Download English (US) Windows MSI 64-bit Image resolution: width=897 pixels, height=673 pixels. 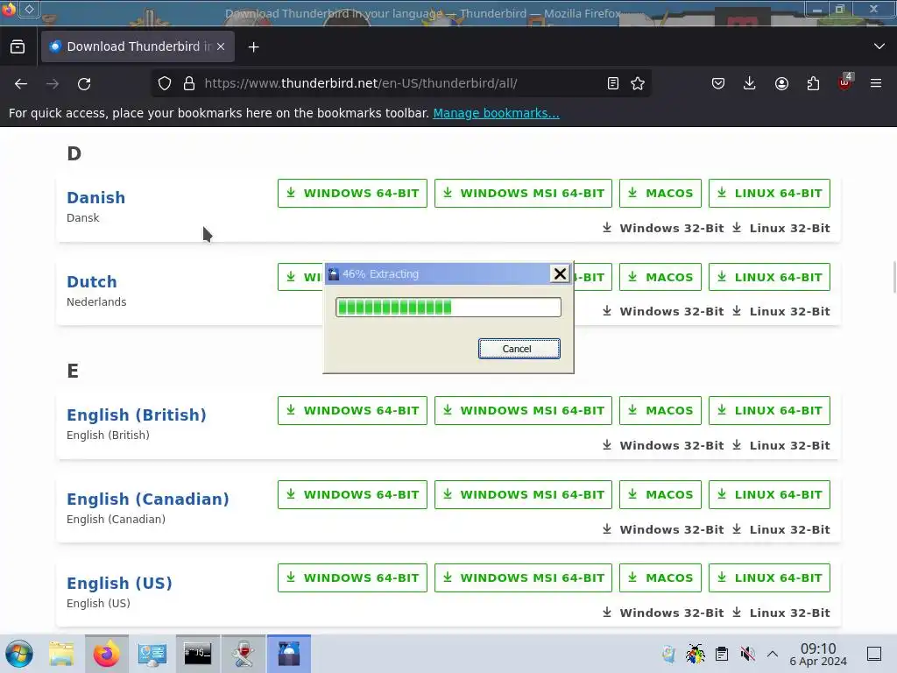524,578
